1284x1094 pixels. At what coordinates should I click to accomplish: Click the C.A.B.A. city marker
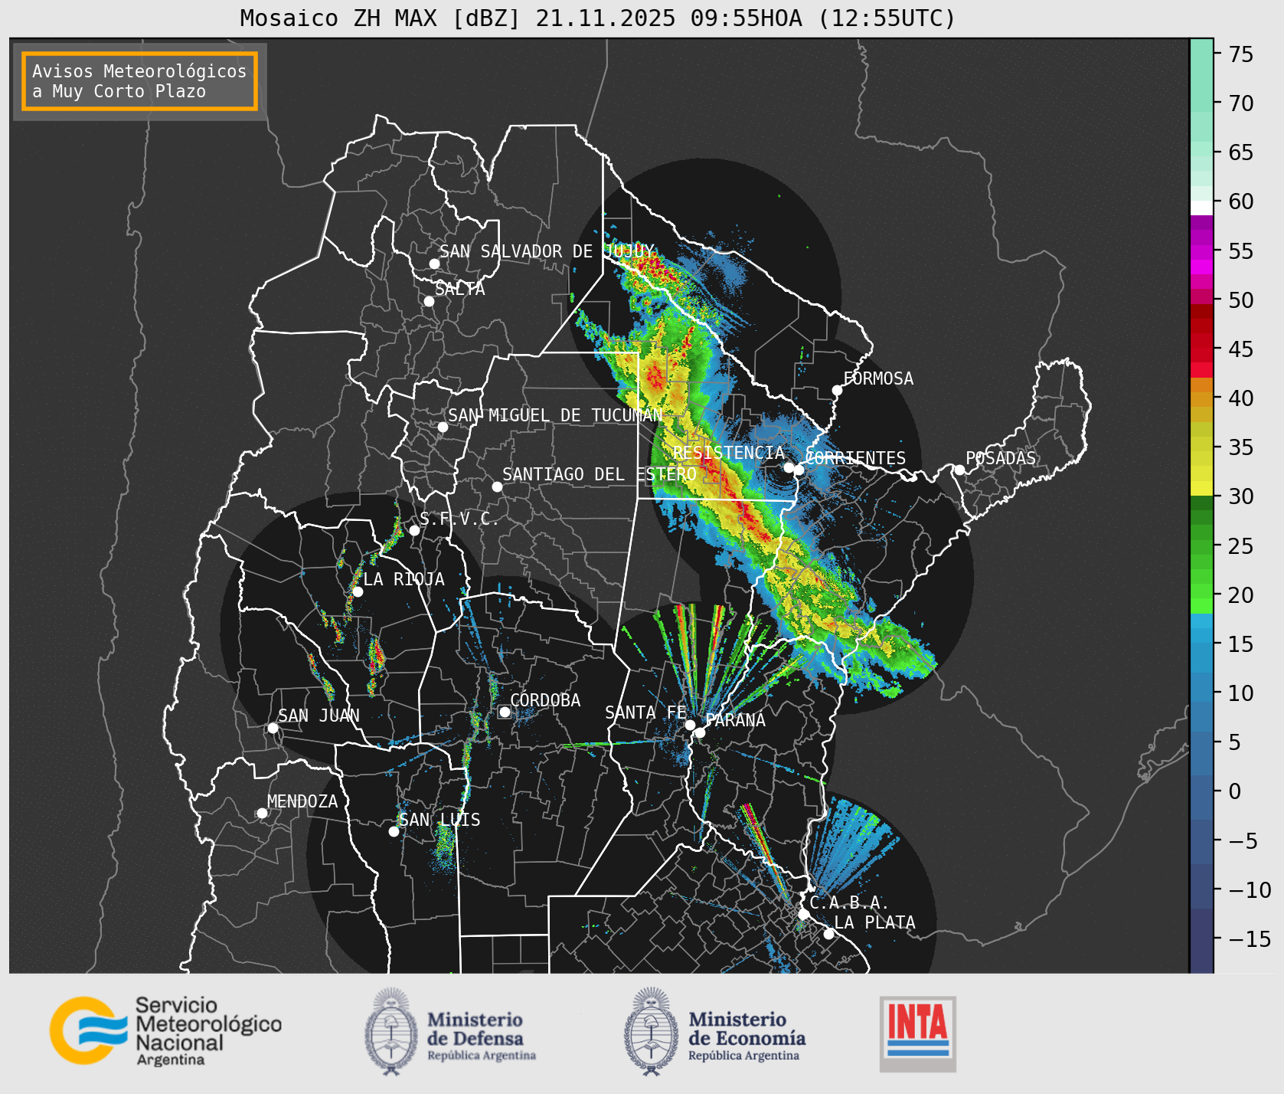(x=803, y=914)
